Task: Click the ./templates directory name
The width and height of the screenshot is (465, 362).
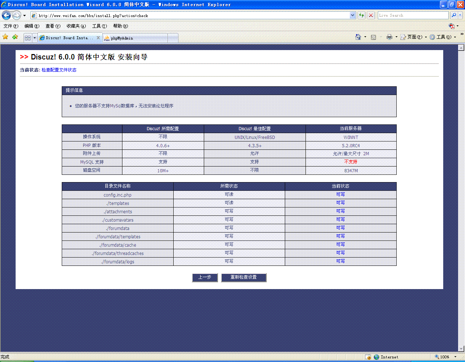Action: point(118,203)
